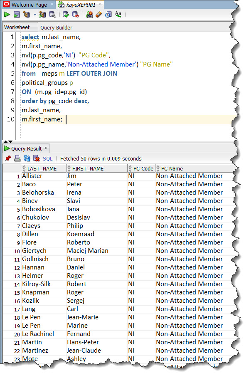Clear the worksheet with the eraser icon
The height and width of the screenshot is (378, 249).
[x=99, y=15]
